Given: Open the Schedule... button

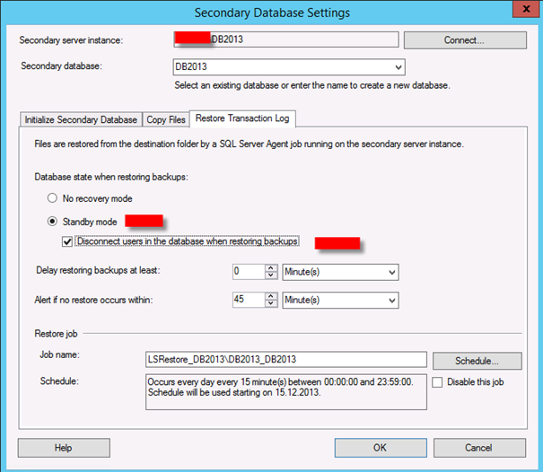Looking at the screenshot, I should (477, 360).
